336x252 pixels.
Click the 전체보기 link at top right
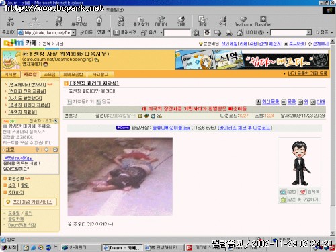(321, 44)
